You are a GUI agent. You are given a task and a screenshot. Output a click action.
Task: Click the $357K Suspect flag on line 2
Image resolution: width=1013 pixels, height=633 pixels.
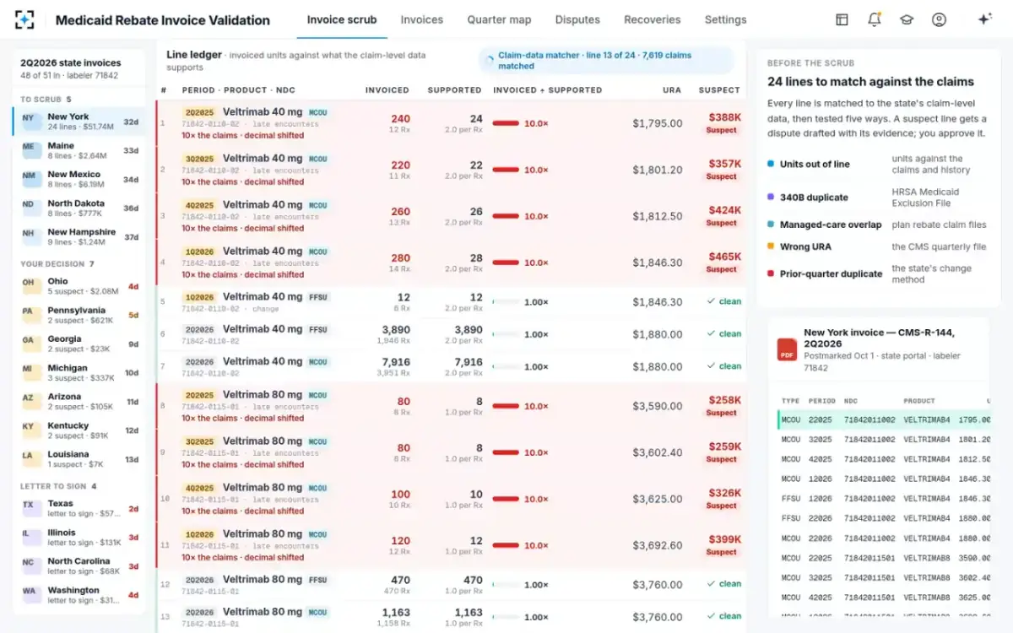click(723, 169)
